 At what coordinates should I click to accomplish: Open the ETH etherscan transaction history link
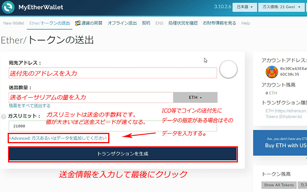point(286,111)
